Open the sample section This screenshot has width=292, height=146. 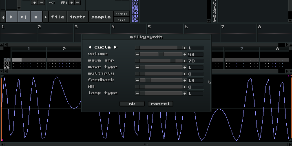101,17
